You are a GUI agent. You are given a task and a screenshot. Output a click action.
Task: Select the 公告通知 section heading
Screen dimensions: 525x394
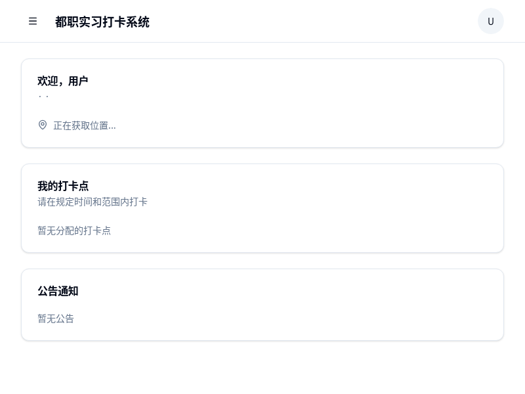point(58,291)
